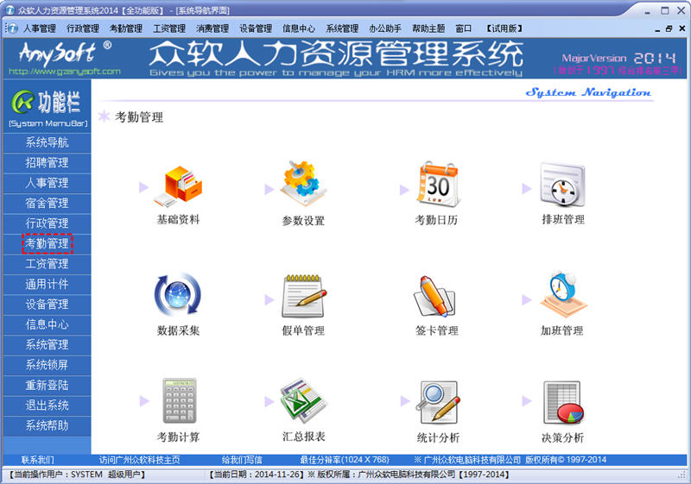Viewport: 691px width, 484px height.
Task: Open the 考勤计算 calculator icon
Action: click(180, 400)
